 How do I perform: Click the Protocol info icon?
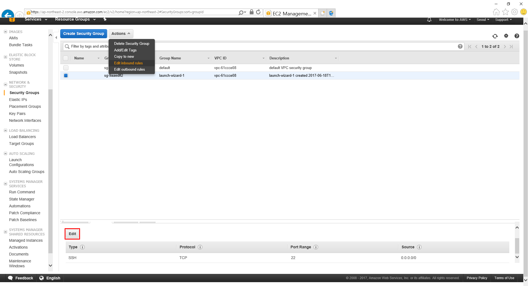pos(200,247)
